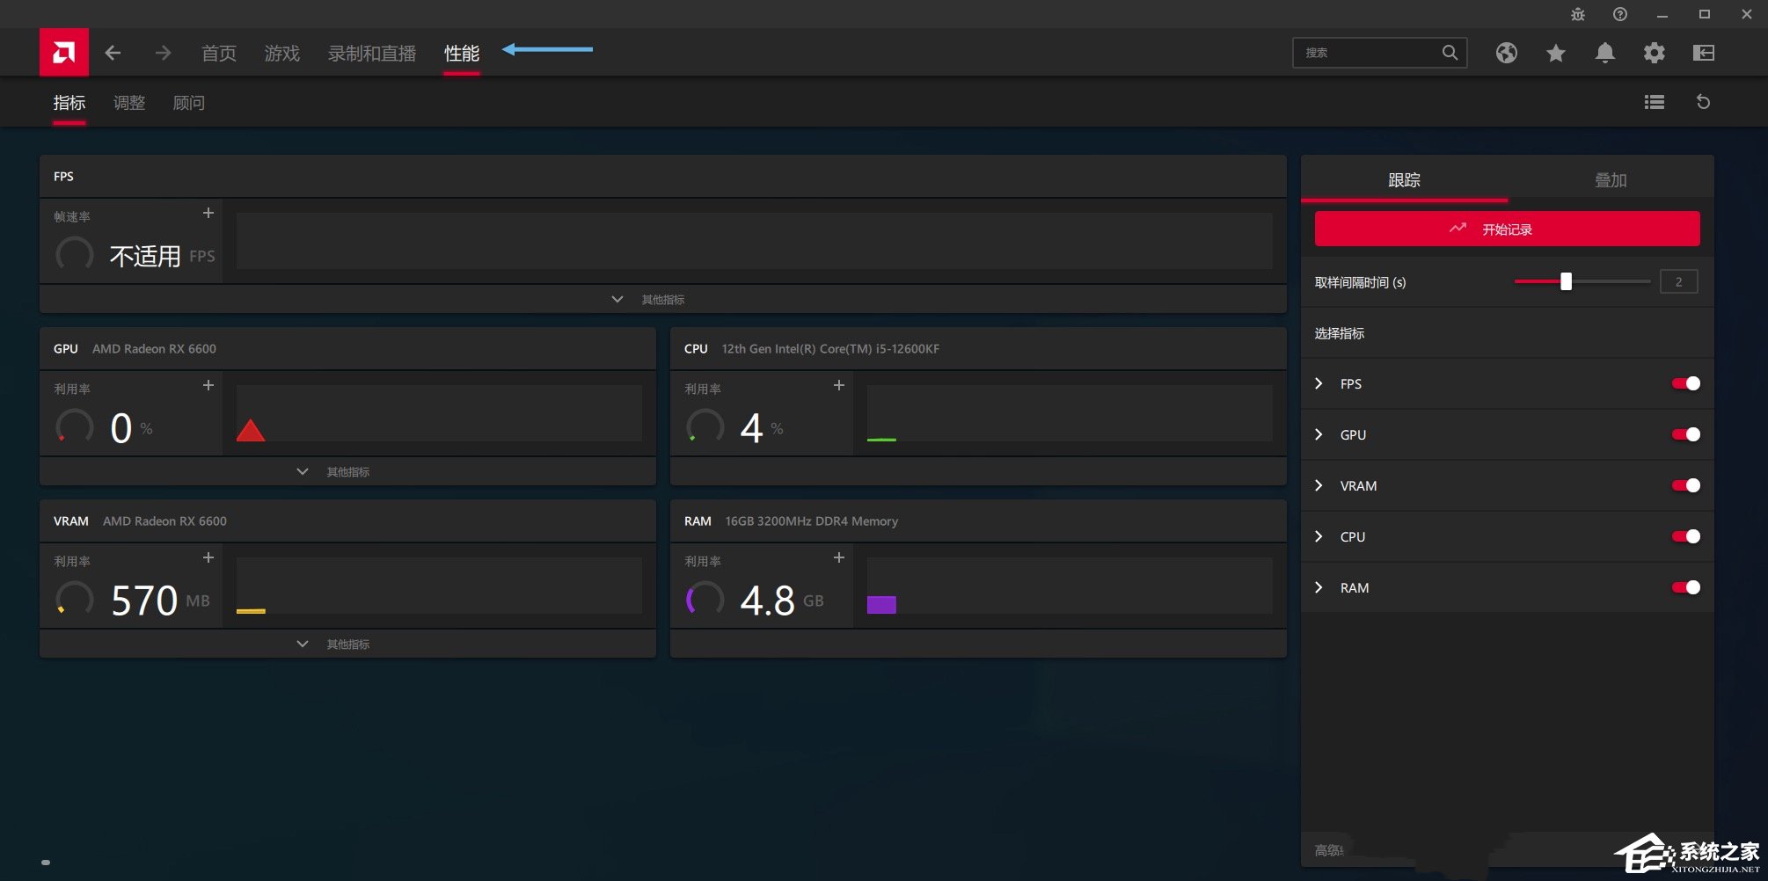Open the favorites star icon
The width and height of the screenshot is (1768, 881).
(1555, 53)
